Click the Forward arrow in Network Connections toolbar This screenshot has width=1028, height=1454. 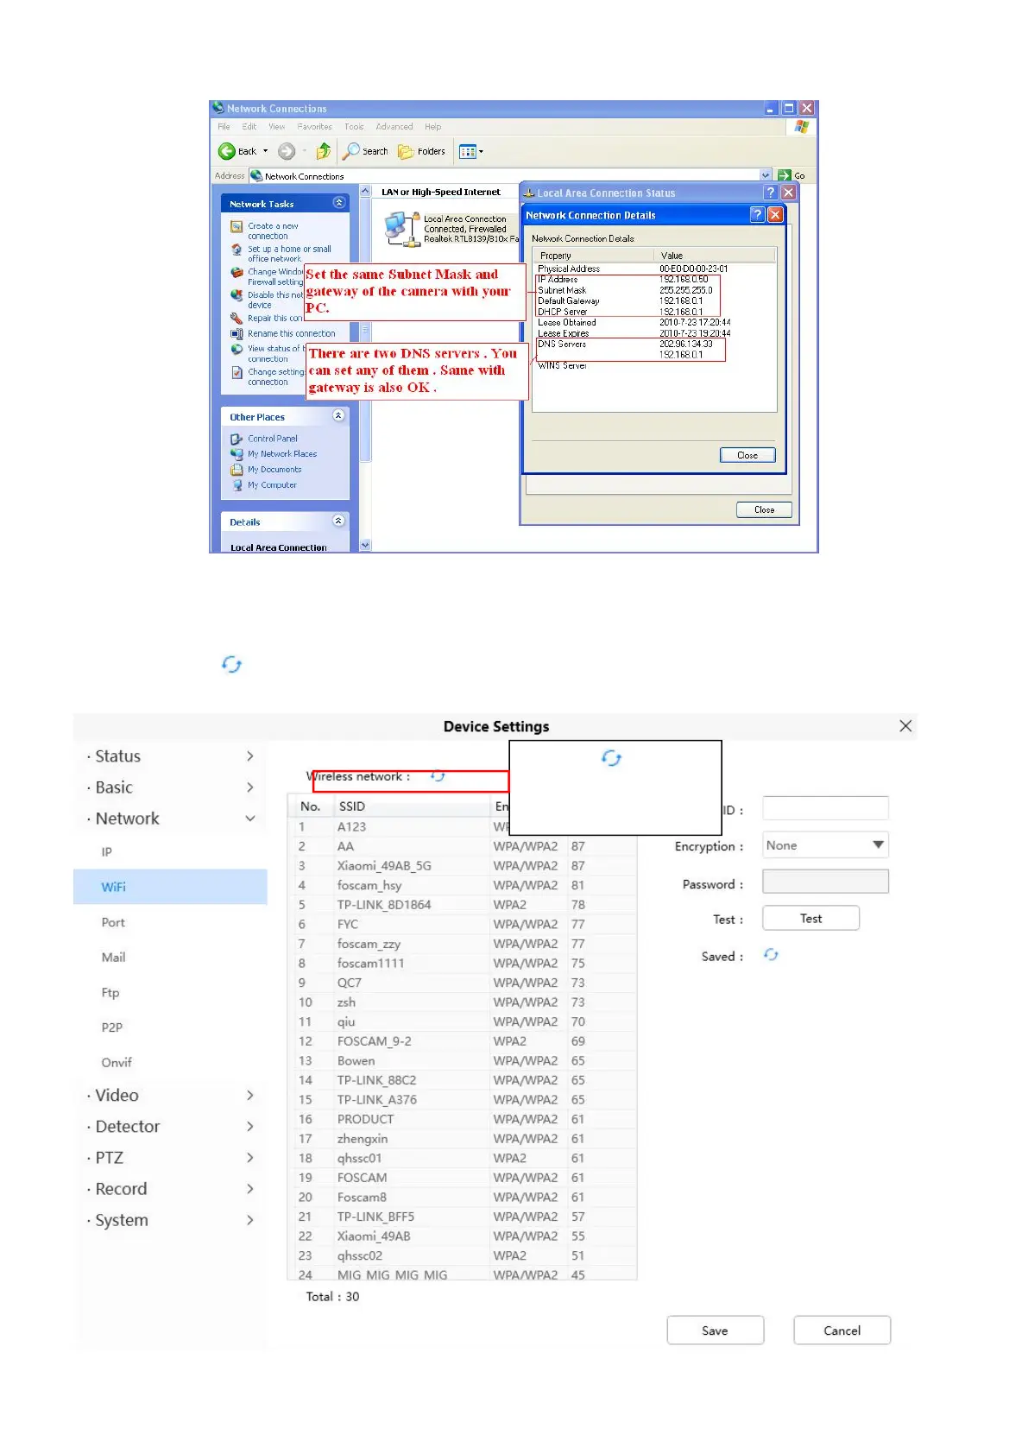tap(287, 151)
